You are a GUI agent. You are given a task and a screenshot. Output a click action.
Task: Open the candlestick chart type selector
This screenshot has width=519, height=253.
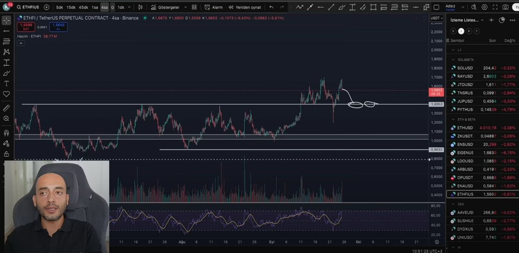[141, 7]
